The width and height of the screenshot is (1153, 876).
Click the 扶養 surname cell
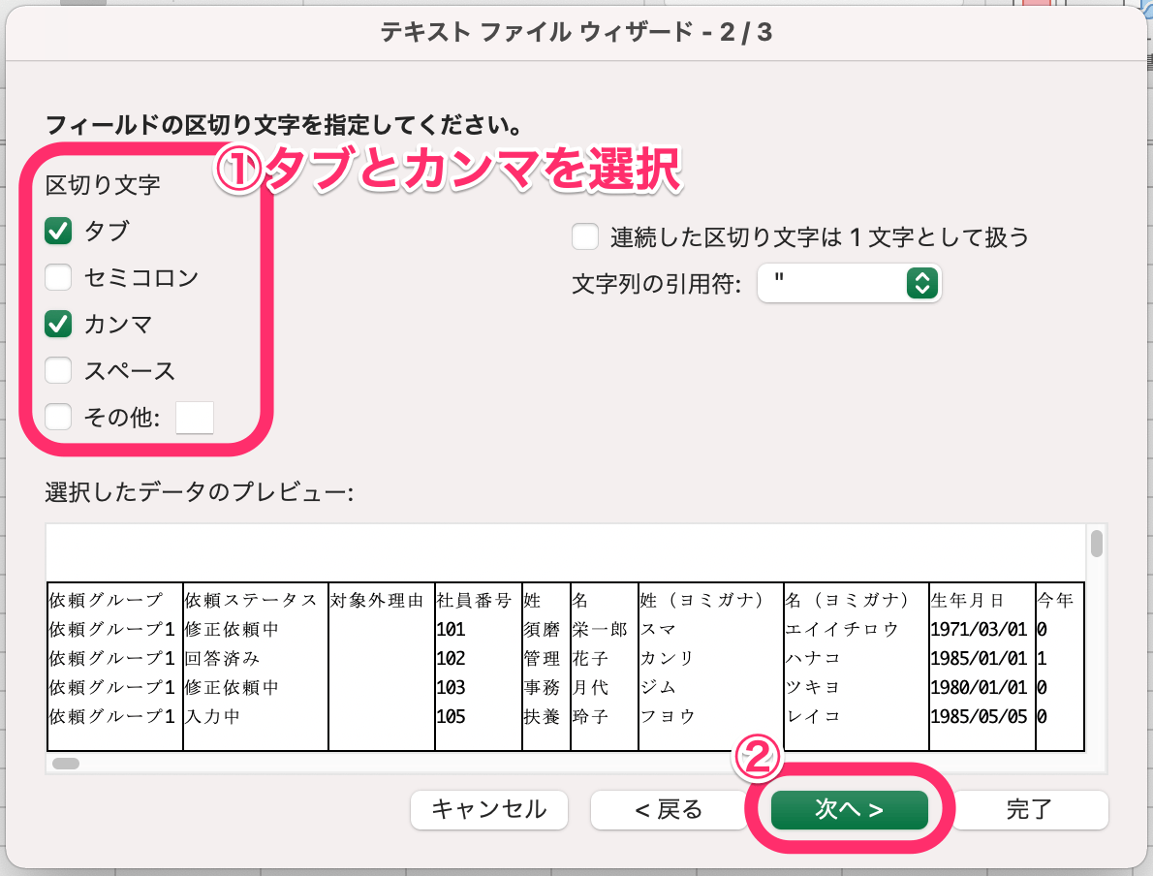[542, 716]
